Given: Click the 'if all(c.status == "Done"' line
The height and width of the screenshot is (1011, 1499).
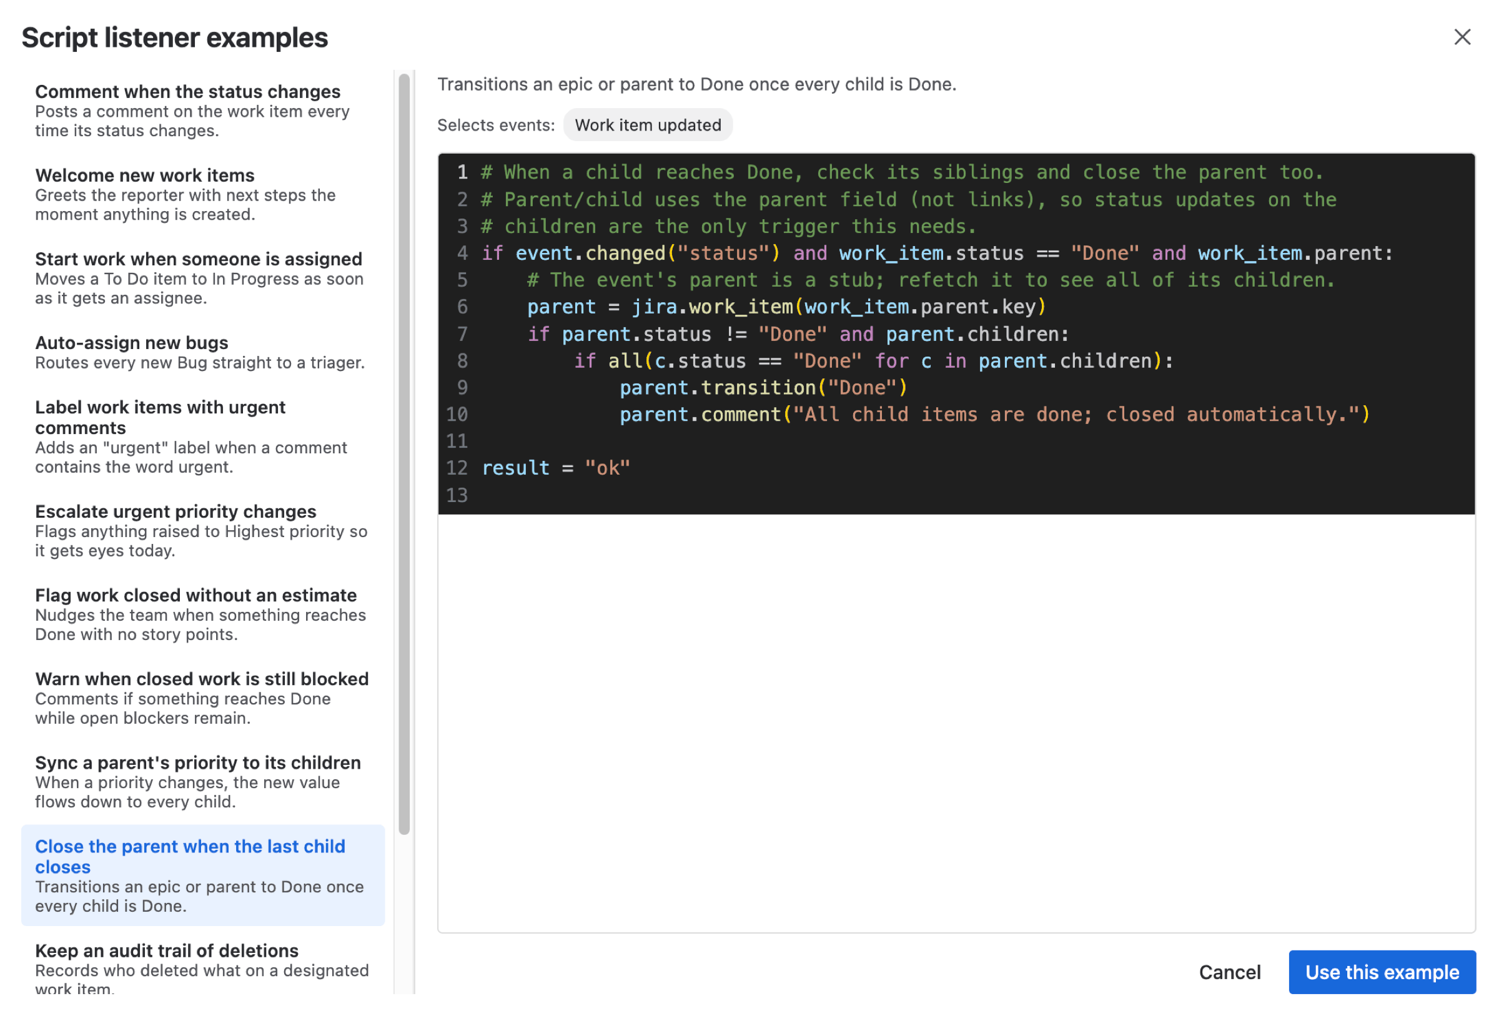Looking at the screenshot, I should click(x=874, y=361).
